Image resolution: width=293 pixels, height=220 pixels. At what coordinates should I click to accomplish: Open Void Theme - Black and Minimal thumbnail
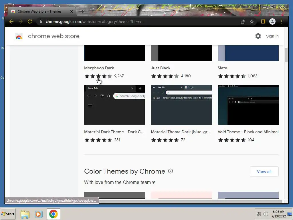pos(248,105)
